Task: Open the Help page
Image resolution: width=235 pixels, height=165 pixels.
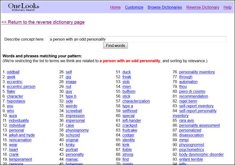Action: (227, 7)
